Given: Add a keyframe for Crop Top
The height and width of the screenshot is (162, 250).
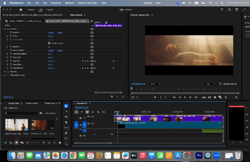Looking at the screenshot, I should point(85,61).
